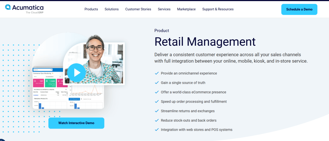Screen dimensions: 329x141
Task: Click checkmark beside single source of truth
Action: tap(156, 83)
